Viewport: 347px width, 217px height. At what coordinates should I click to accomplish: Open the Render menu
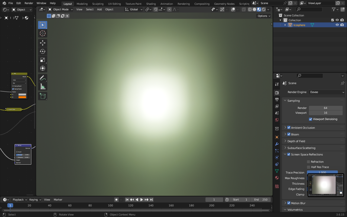(29, 3)
